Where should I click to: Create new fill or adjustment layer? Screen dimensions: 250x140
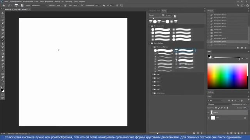235,133
